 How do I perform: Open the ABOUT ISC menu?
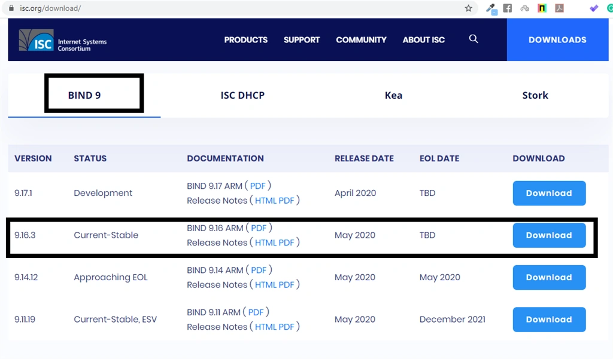pyautogui.click(x=424, y=40)
